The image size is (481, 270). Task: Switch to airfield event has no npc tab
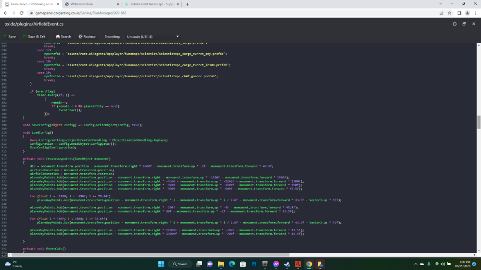(152, 4)
